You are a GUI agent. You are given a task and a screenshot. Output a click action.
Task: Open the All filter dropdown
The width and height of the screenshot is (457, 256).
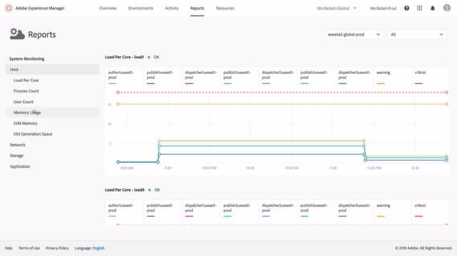tap(417, 34)
